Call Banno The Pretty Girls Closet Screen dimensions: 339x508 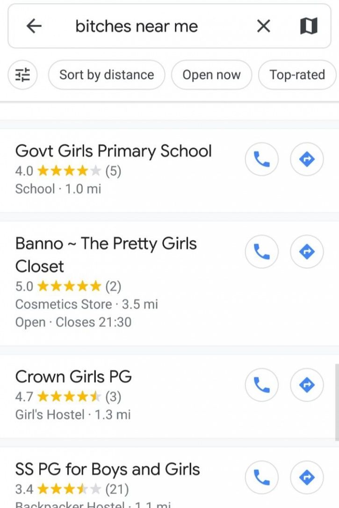coord(261,251)
